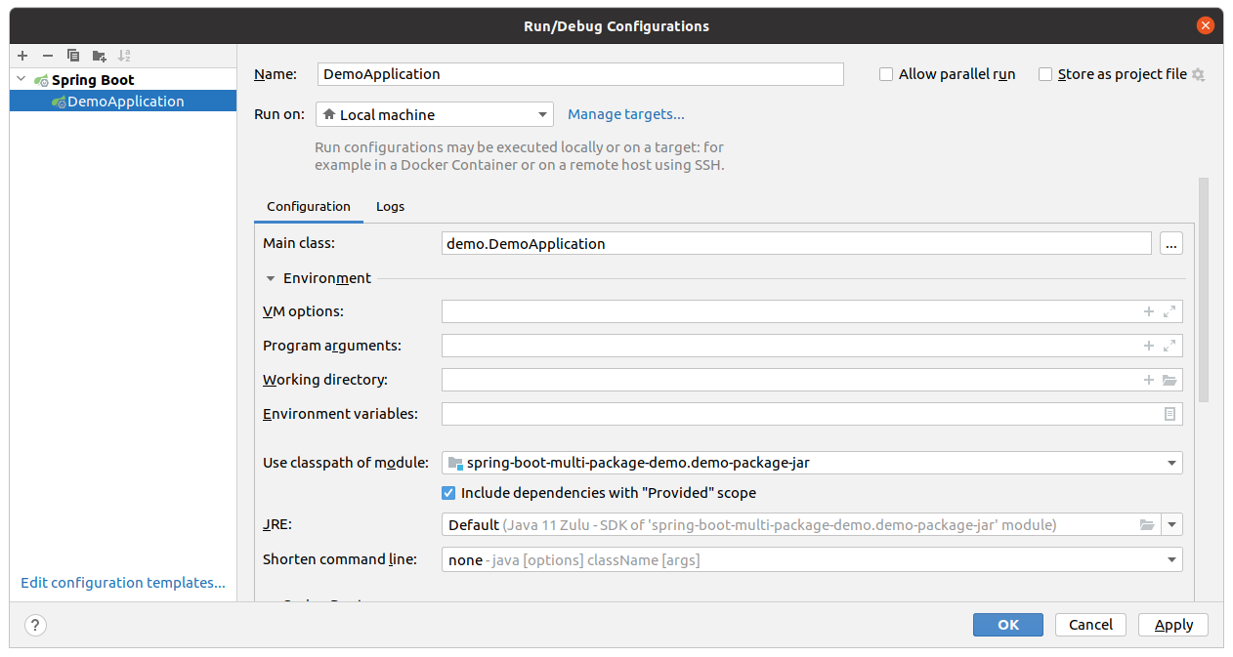
Task: Click the Manage targets link
Action: click(x=626, y=114)
